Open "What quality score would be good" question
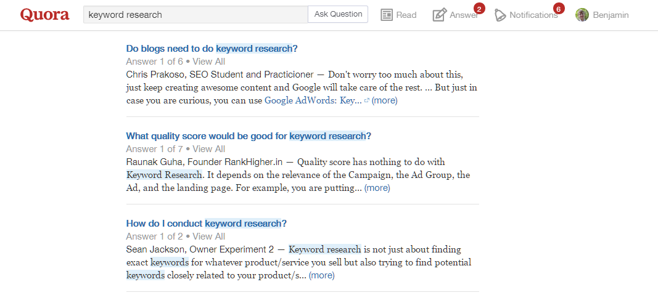 tap(249, 136)
